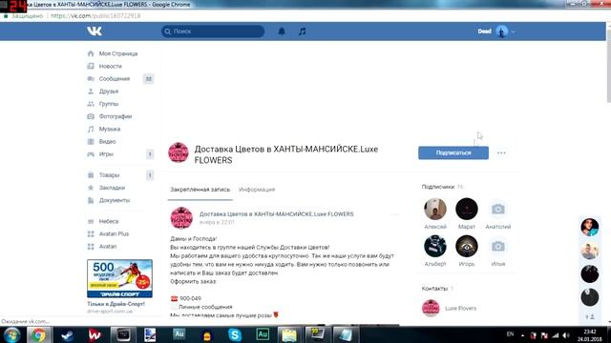Open Музыка in the left menu
This screenshot has height=343, width=611.
pos(110,129)
